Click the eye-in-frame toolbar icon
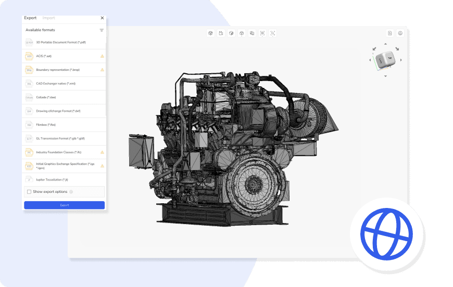Image resolution: width=453 pixels, height=287 pixels. [262, 33]
